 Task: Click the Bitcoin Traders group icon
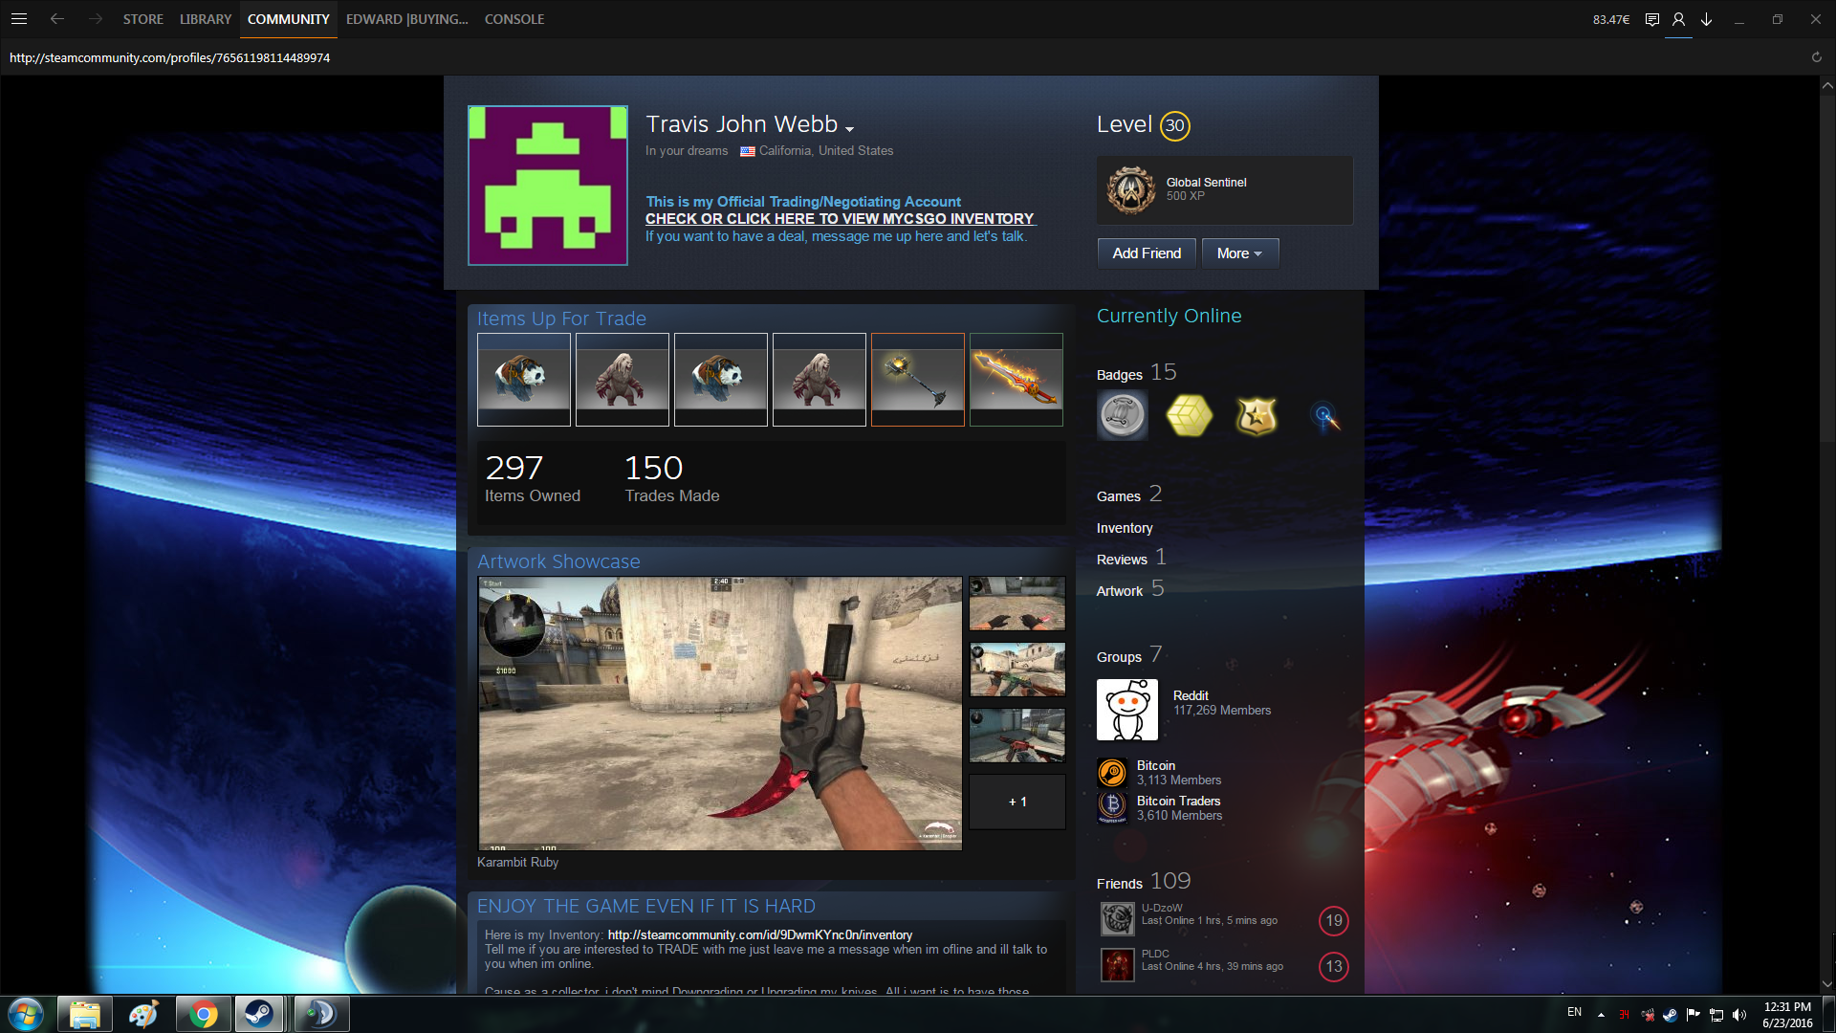1112,807
